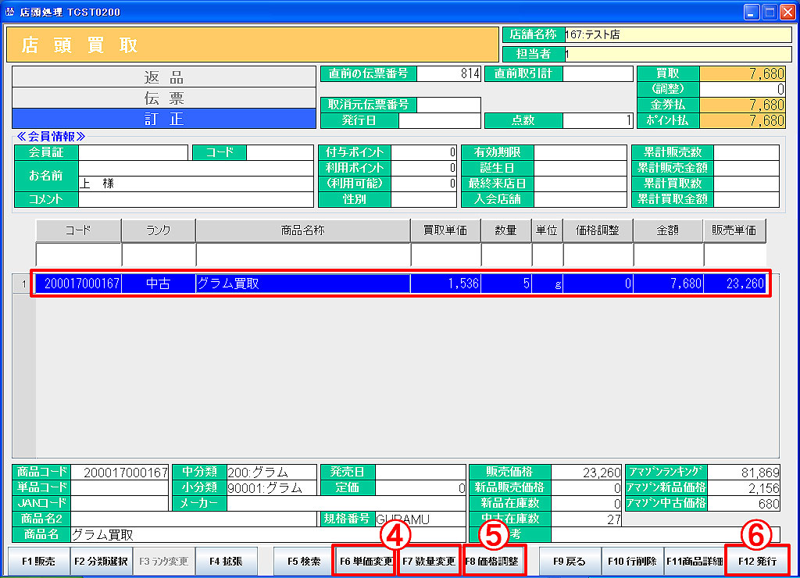Go back with F9 戻る
Screen dimensions: 800x578
[x=570, y=561]
